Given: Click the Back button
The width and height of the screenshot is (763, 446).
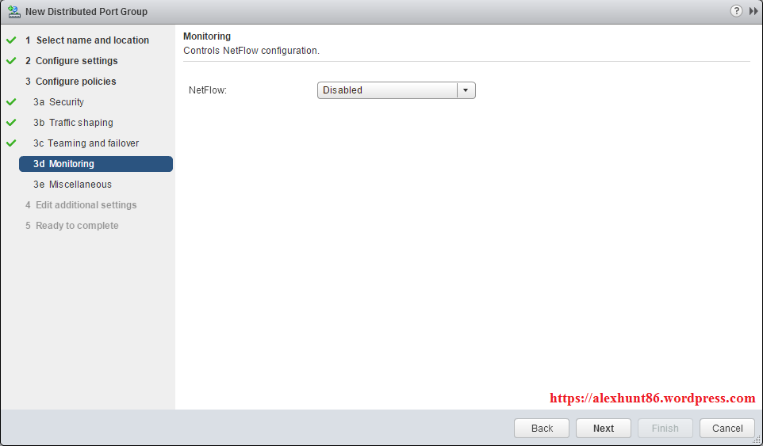Looking at the screenshot, I should (x=542, y=428).
